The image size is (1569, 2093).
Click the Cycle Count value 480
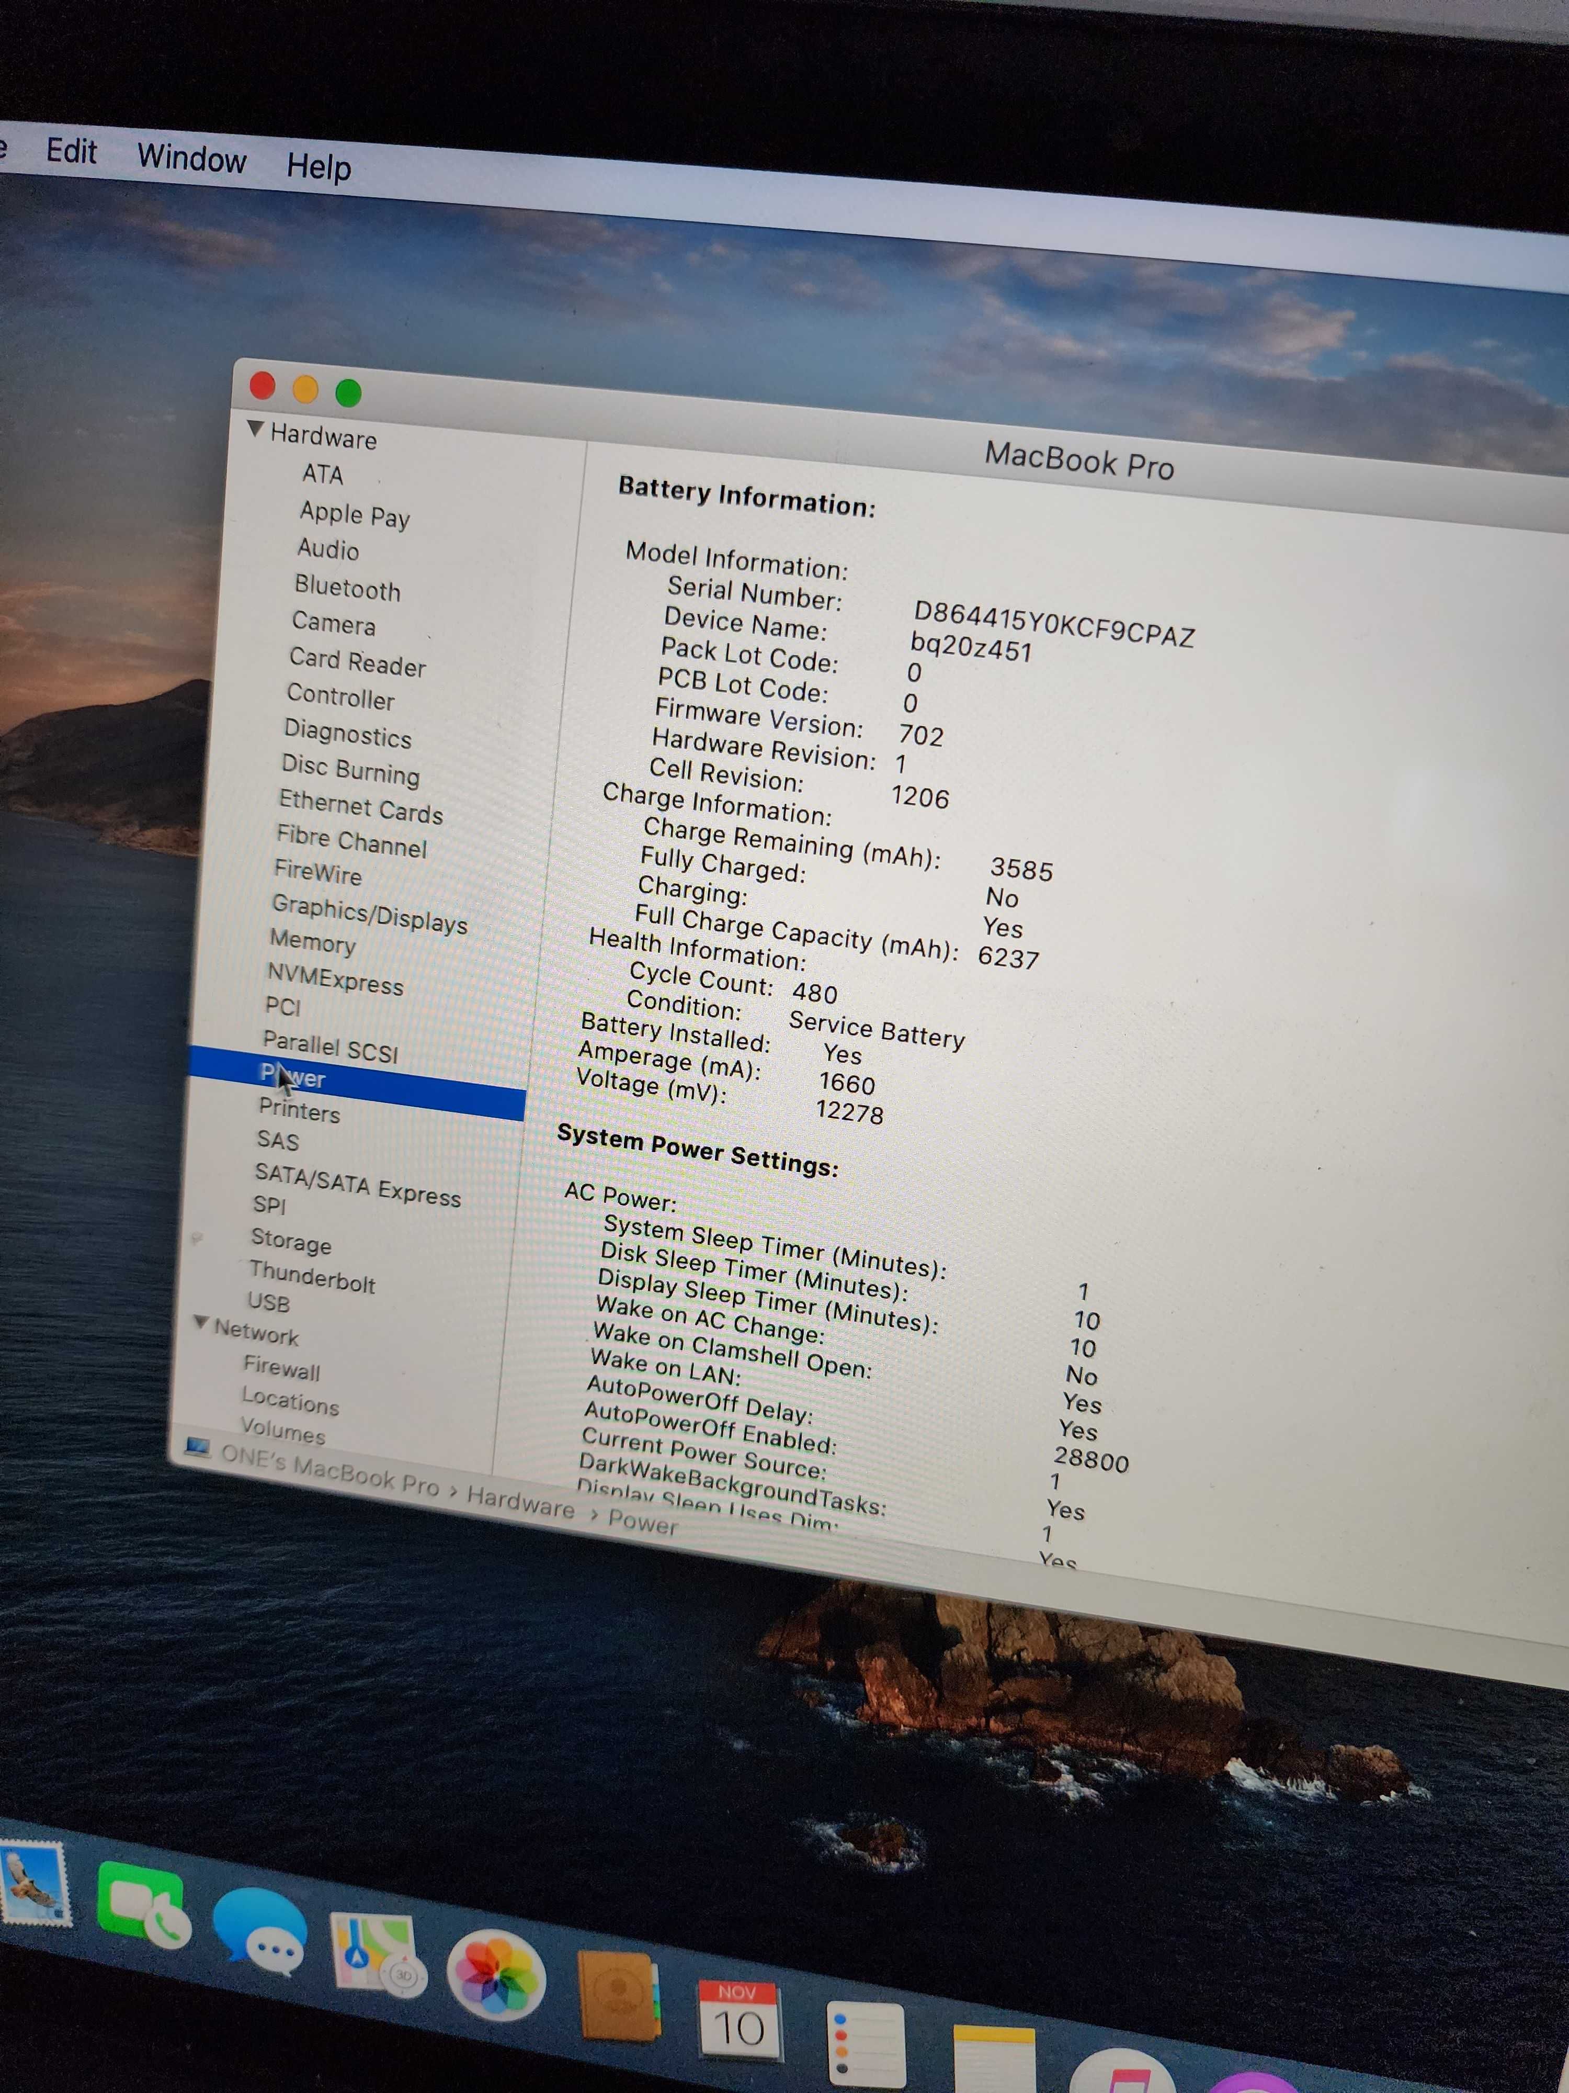tap(814, 993)
